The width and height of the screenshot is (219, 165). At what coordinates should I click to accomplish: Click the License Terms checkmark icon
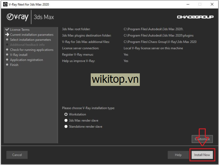7,30
